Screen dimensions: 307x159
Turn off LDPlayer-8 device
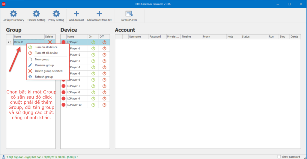coord(104,92)
